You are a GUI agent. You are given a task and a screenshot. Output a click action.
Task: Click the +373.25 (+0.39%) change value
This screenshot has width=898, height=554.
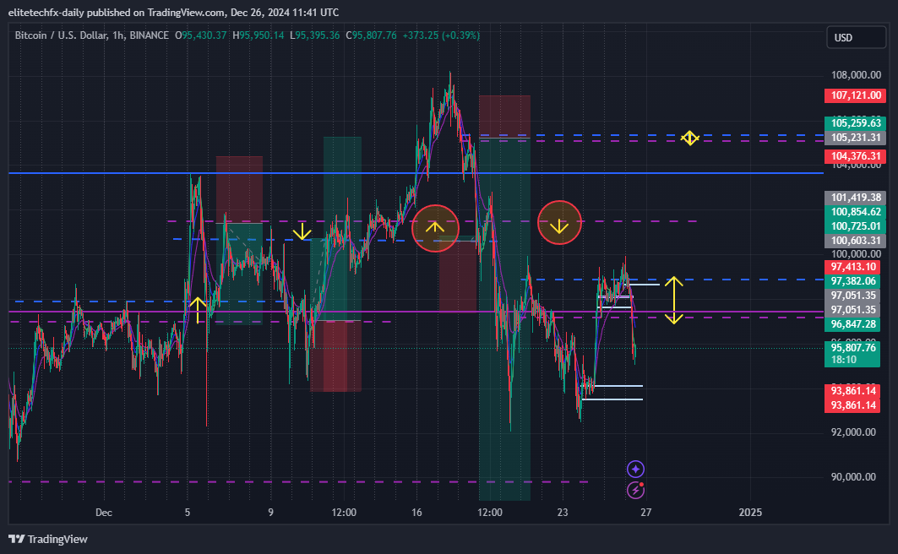click(441, 35)
